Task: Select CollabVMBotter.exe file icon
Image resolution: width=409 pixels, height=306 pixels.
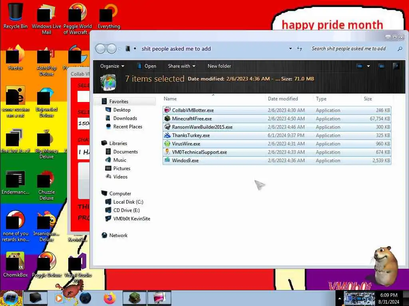Action: [x=167, y=110]
